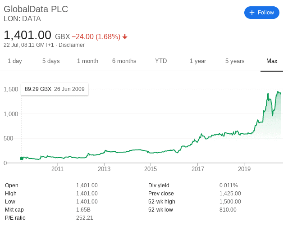The height and width of the screenshot is (226, 288).
Task: Select the 5 years range tab
Action: pyautogui.click(x=235, y=61)
